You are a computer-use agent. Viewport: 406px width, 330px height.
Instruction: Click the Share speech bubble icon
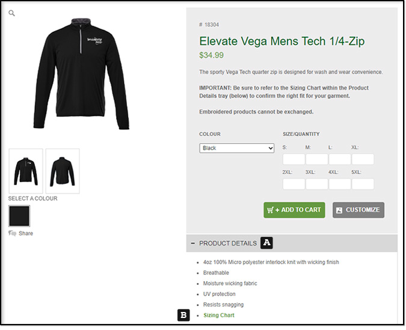click(x=12, y=233)
